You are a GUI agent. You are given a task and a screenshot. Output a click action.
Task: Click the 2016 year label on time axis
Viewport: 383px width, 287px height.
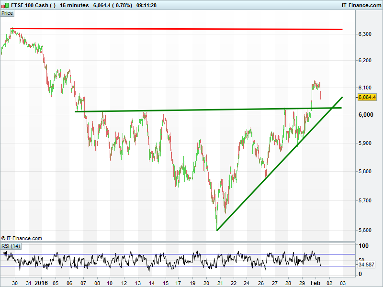(x=42, y=283)
